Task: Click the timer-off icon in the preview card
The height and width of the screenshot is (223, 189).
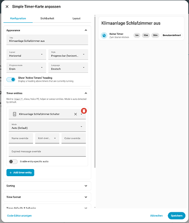Action: 104,35
